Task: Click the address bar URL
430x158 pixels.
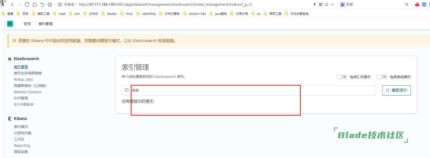Action: click(165, 5)
